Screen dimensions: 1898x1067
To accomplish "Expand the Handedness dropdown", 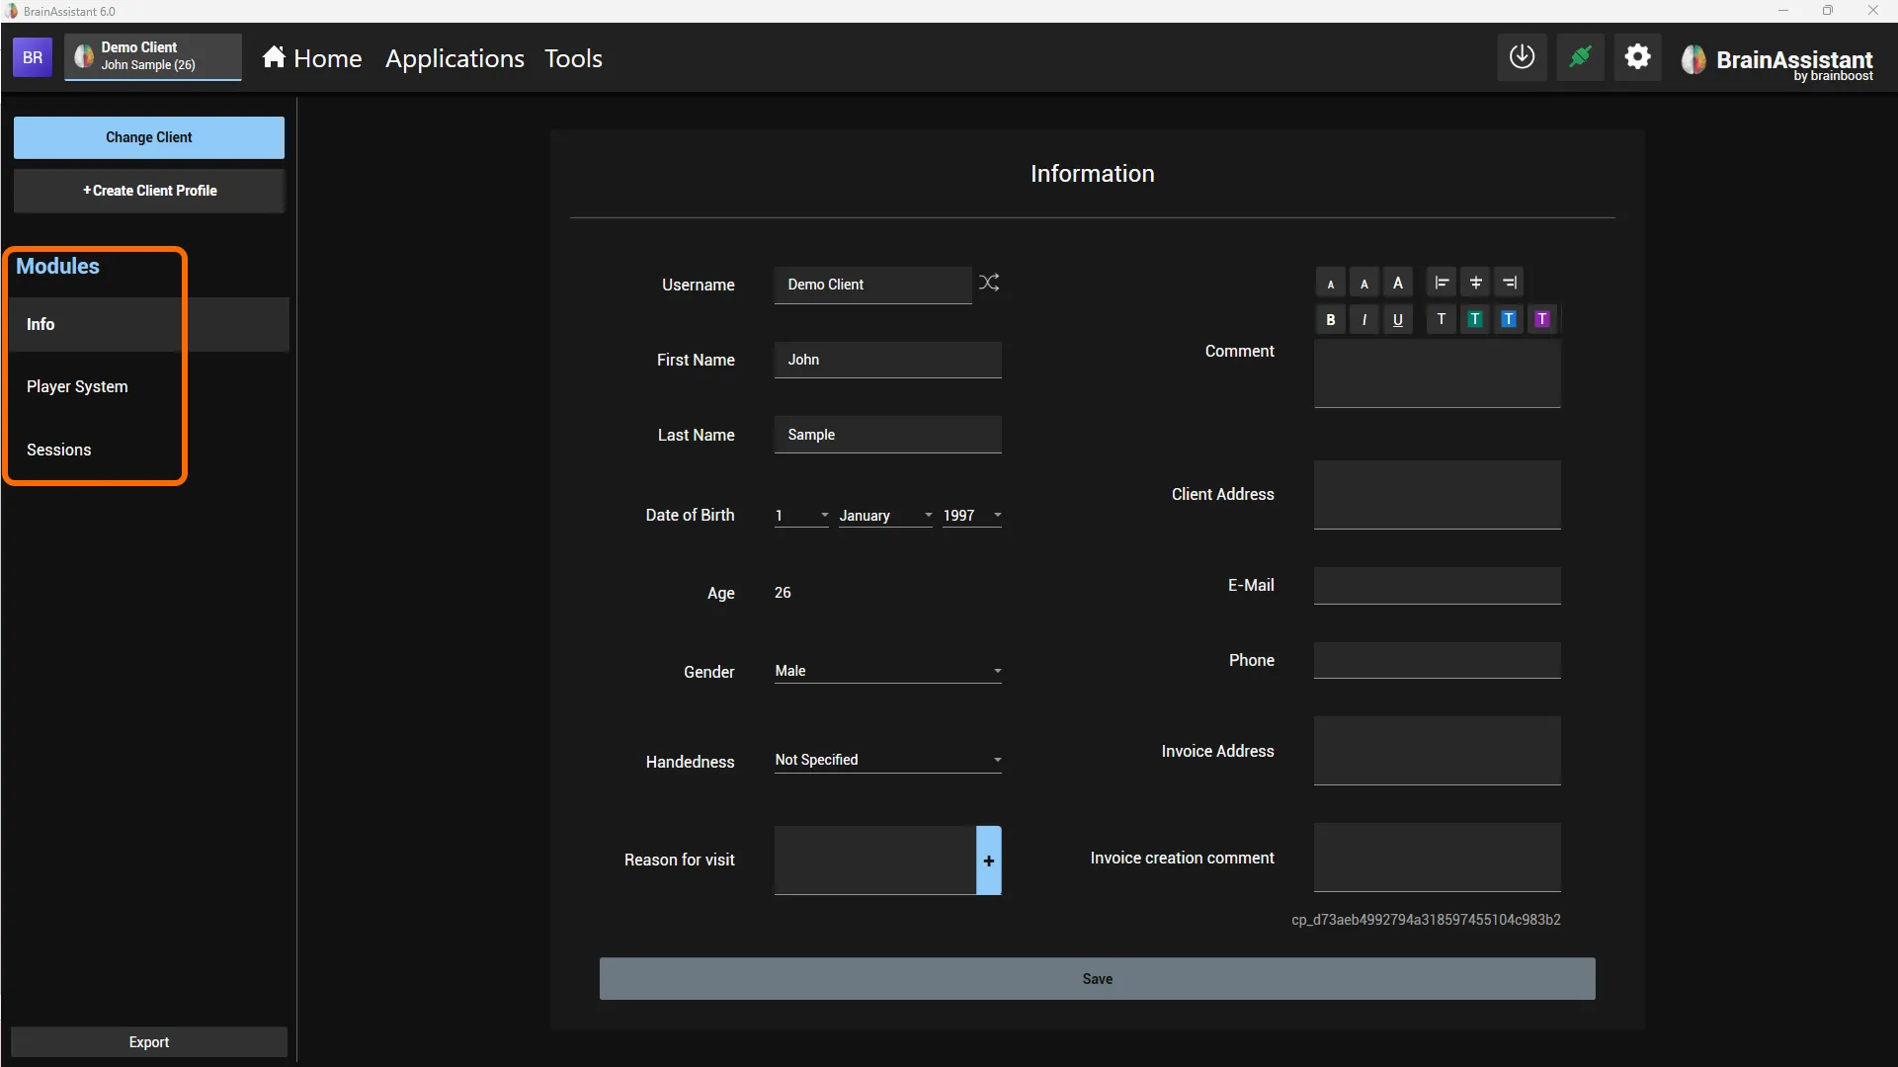I will pos(888,760).
